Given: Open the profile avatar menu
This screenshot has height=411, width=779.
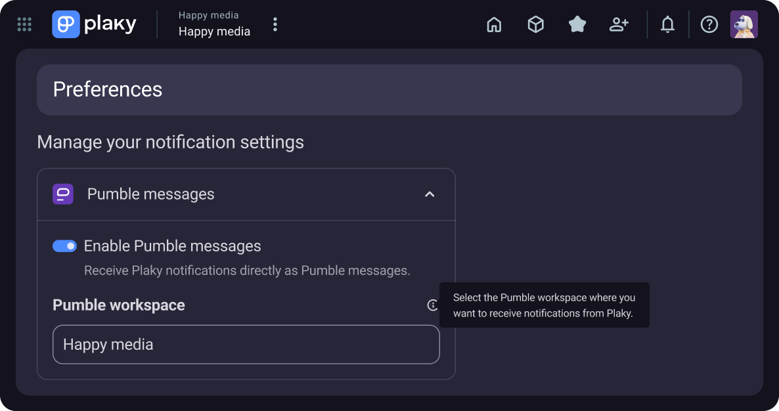Looking at the screenshot, I should (x=744, y=24).
